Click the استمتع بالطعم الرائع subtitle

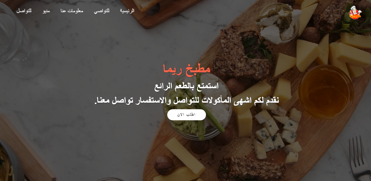point(187,86)
